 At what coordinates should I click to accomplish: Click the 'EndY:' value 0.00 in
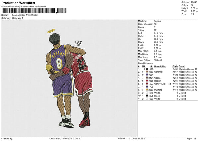coord(157,48)
